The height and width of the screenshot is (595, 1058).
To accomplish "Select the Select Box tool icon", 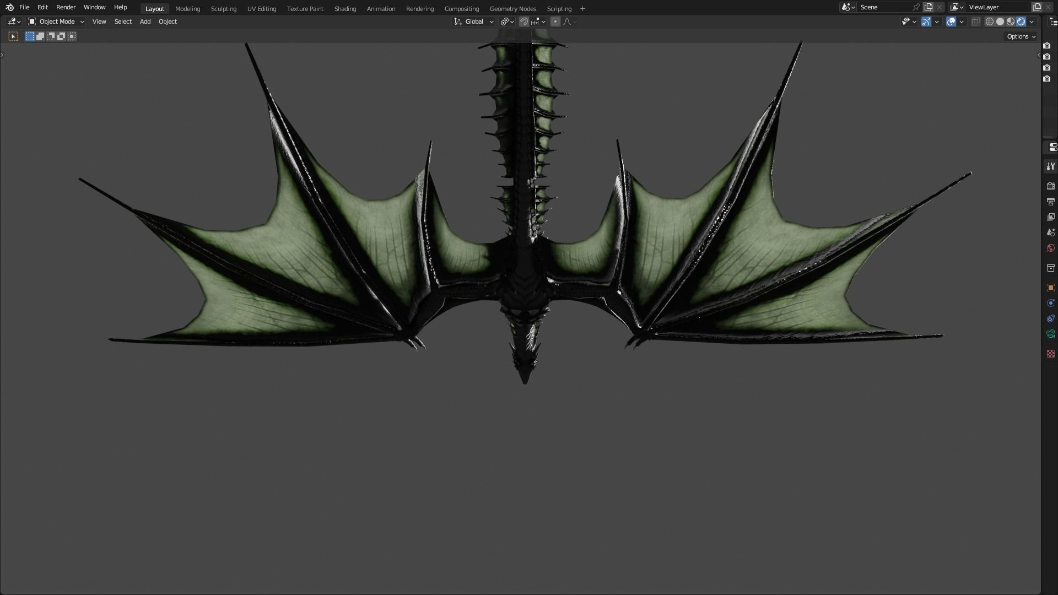I will point(13,36).
